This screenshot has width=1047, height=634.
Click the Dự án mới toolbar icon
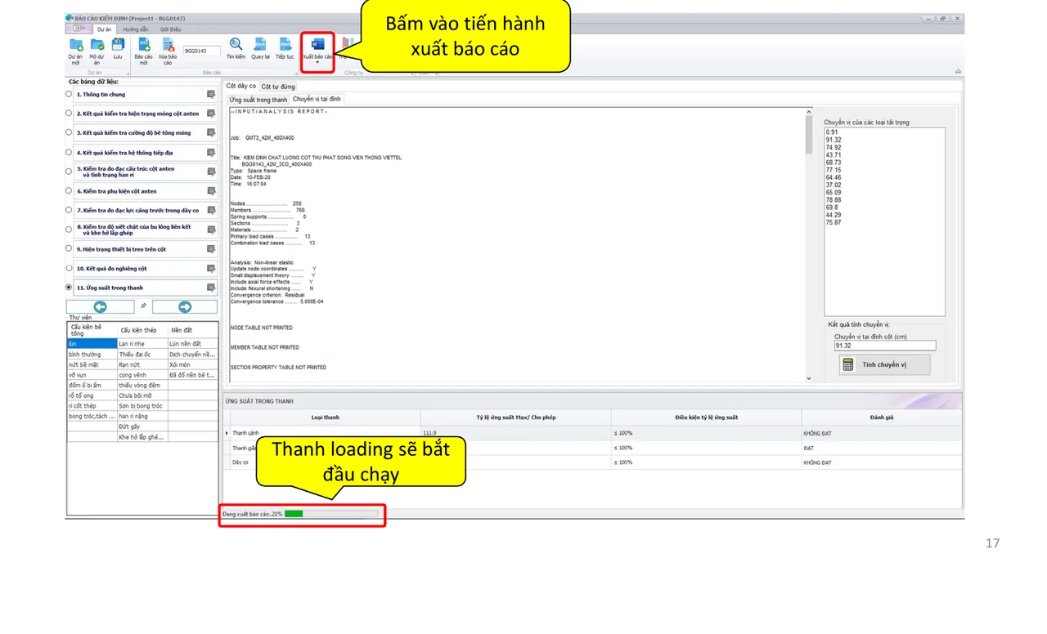[x=76, y=45]
